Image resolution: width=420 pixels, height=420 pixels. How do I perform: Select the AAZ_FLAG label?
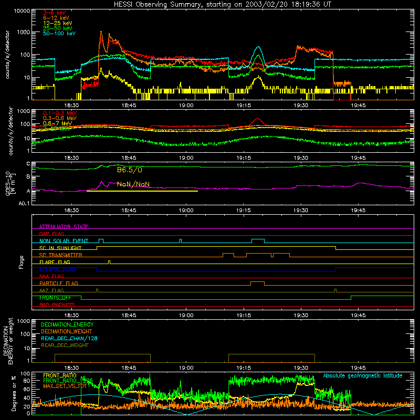click(51, 290)
